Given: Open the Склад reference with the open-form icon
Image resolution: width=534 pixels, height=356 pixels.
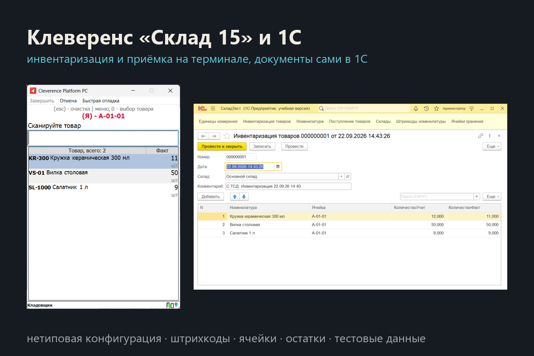Looking at the screenshot, I should (348, 177).
